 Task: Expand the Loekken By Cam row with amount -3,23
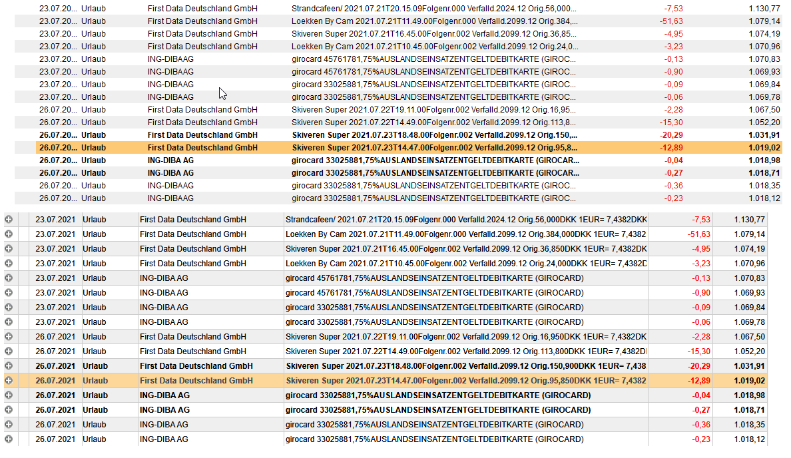[9, 264]
